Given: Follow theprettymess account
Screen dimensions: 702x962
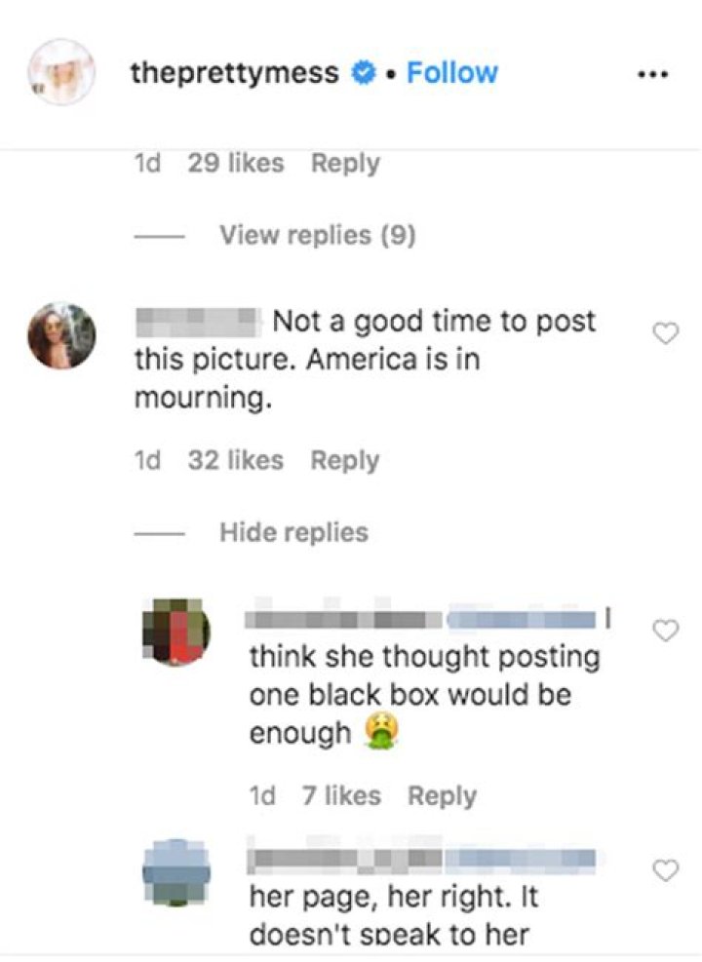Looking at the screenshot, I should pos(452,73).
